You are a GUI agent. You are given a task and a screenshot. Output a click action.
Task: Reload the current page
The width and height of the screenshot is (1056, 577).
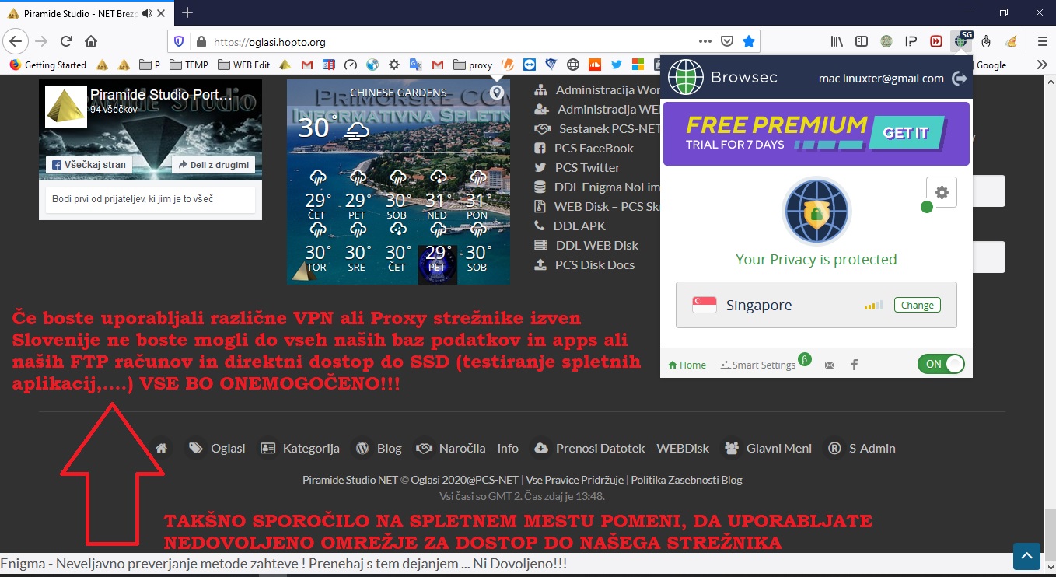coord(67,41)
